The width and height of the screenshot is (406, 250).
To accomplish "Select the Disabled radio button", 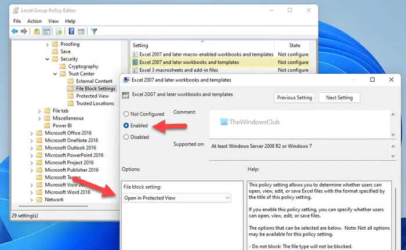I will coord(126,137).
